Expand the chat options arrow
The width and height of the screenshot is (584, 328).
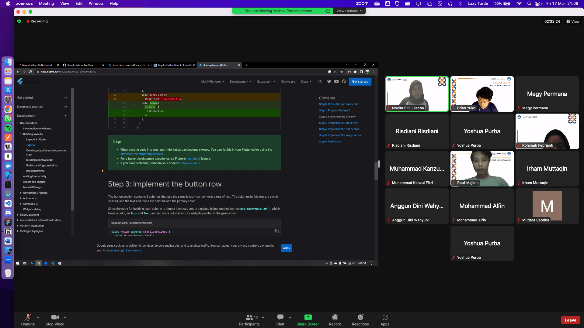coord(290,317)
